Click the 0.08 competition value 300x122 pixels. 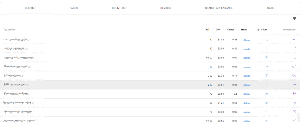[235, 67]
